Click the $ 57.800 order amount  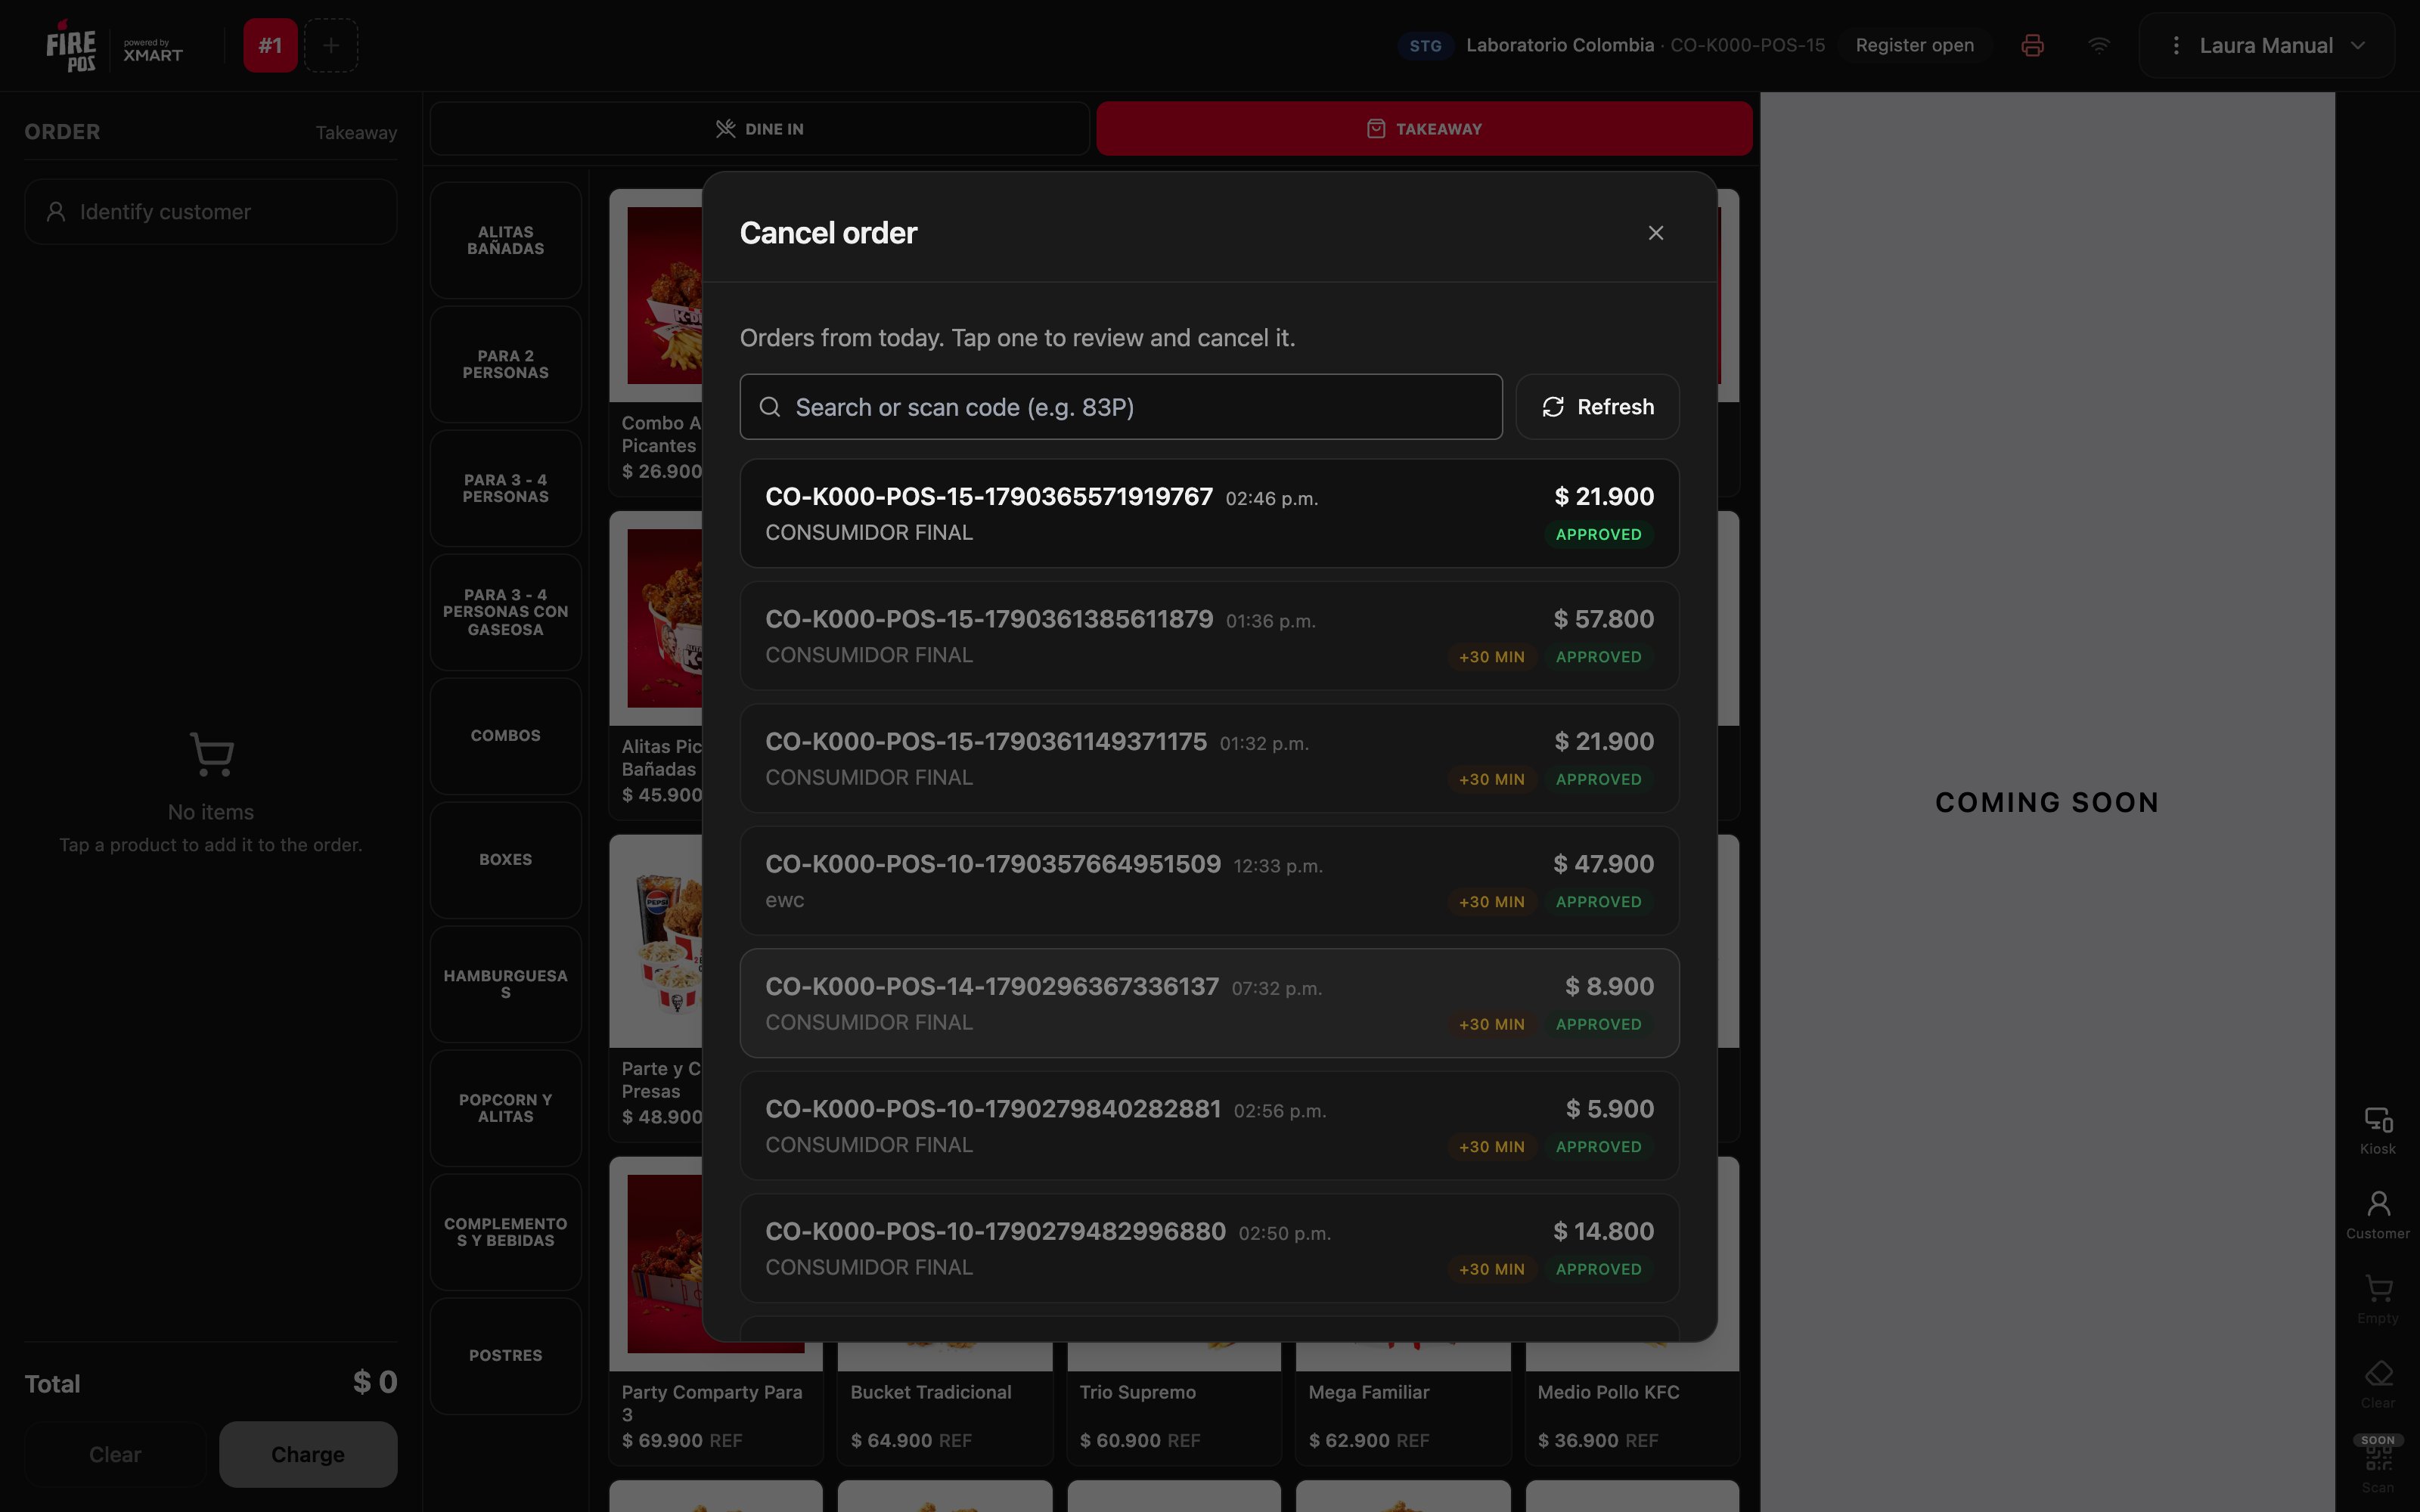coord(1603,619)
